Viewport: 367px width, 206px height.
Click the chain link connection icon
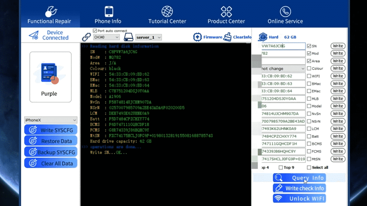point(86,37)
